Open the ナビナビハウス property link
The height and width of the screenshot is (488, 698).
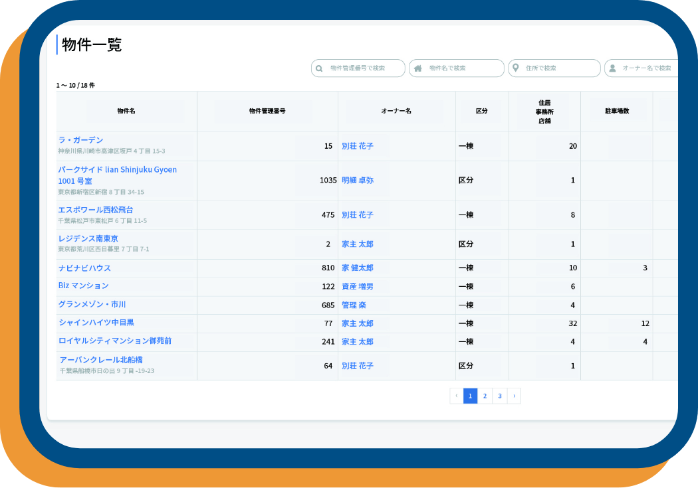click(x=84, y=268)
